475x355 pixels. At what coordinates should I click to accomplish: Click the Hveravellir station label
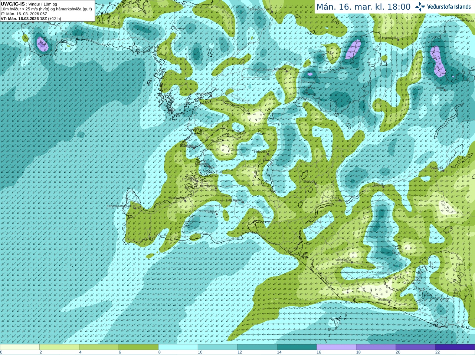click(x=390, y=38)
